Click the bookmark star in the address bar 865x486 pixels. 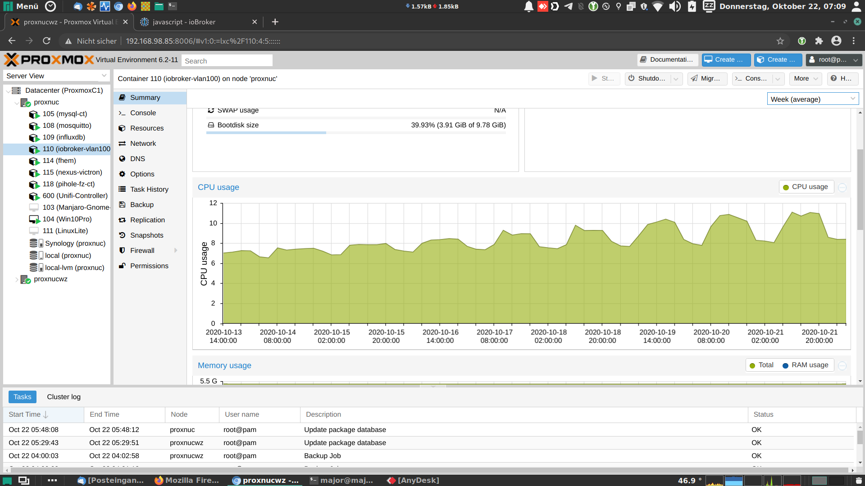point(780,41)
